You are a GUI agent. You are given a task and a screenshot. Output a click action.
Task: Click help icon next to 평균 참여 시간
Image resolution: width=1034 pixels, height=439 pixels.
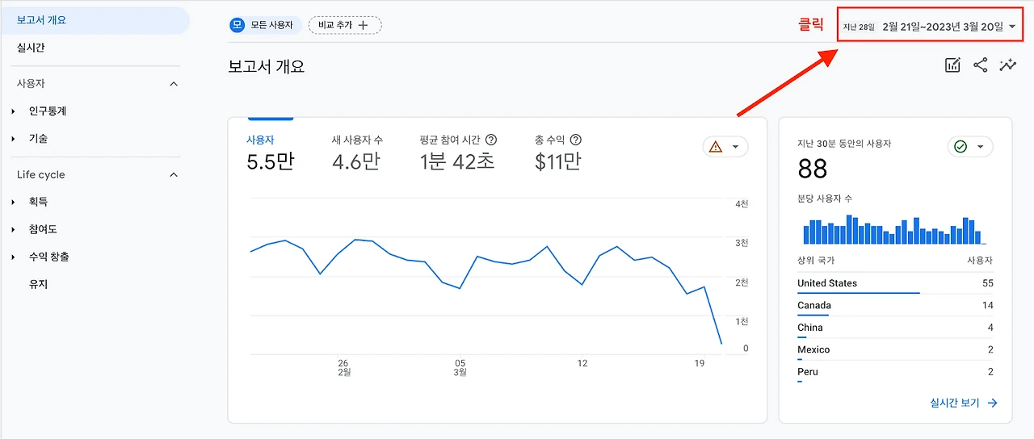click(491, 140)
